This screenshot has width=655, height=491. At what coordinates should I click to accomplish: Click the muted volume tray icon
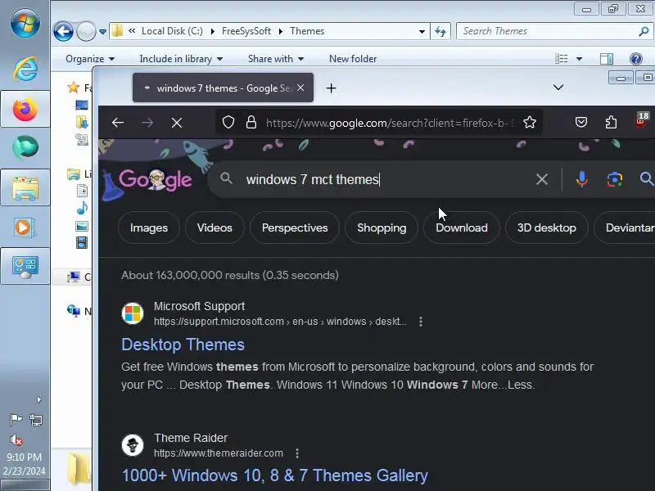16,439
